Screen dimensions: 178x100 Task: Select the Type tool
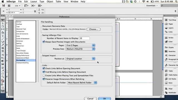tap(3, 36)
